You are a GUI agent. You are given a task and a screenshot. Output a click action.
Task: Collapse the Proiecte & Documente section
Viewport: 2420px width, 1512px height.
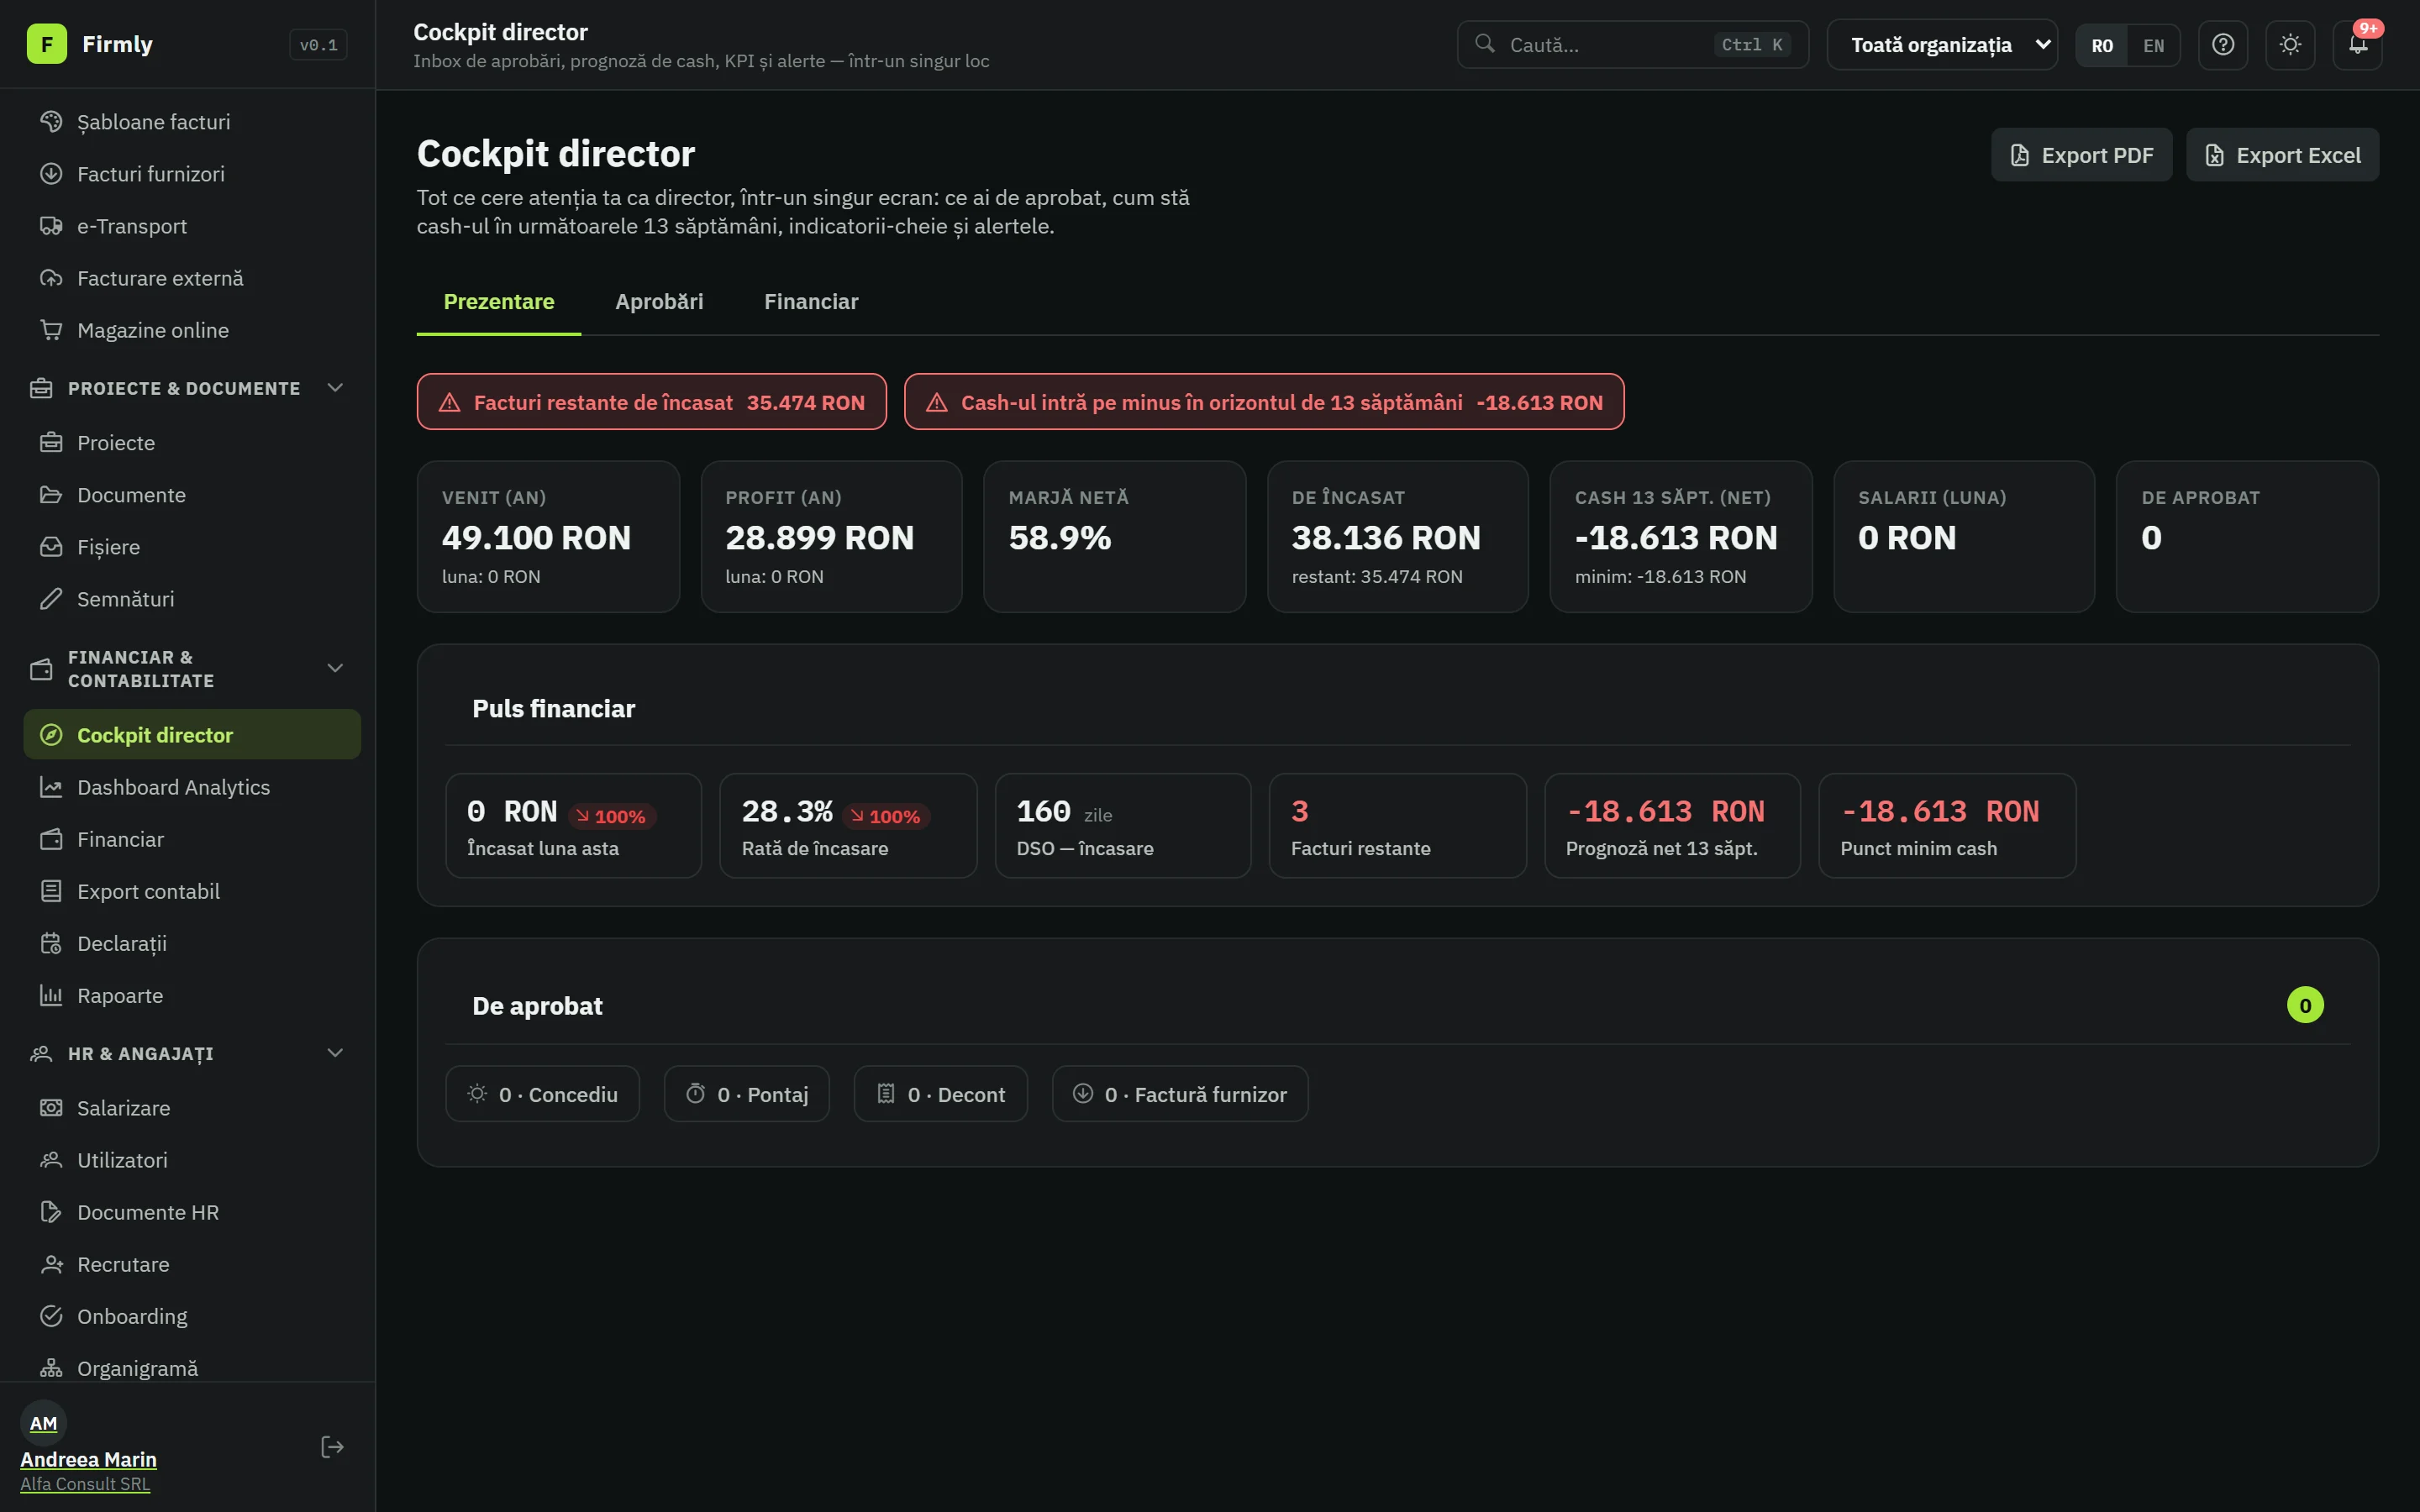click(x=188, y=388)
